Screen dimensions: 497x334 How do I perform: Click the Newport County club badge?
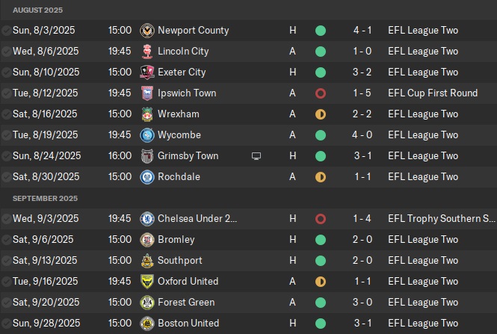[146, 31]
